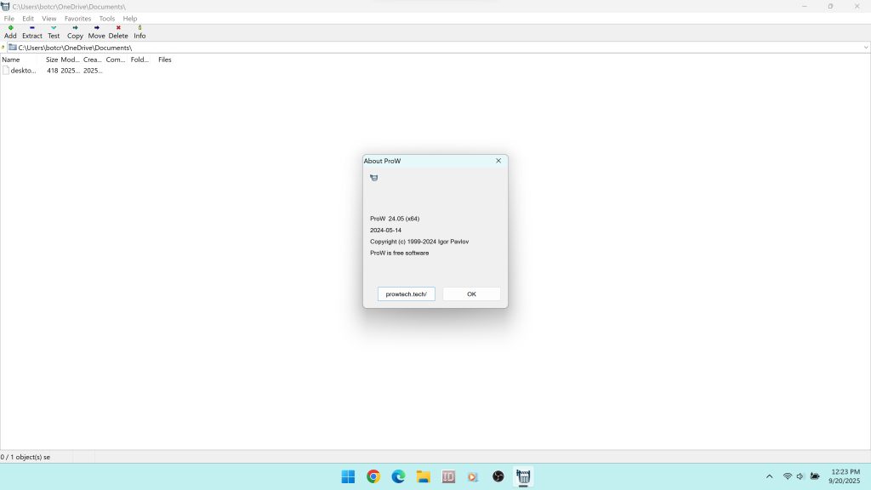Open the Favorites menu
The height and width of the screenshot is (490, 871).
[77, 18]
